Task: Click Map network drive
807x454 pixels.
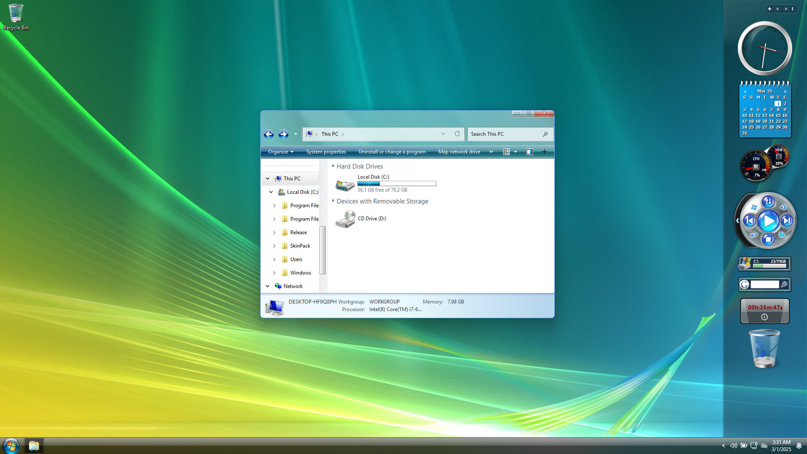Action: pos(459,152)
